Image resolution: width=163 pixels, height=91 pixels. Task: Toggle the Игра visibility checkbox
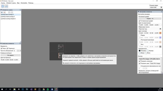click(x=2, y=48)
